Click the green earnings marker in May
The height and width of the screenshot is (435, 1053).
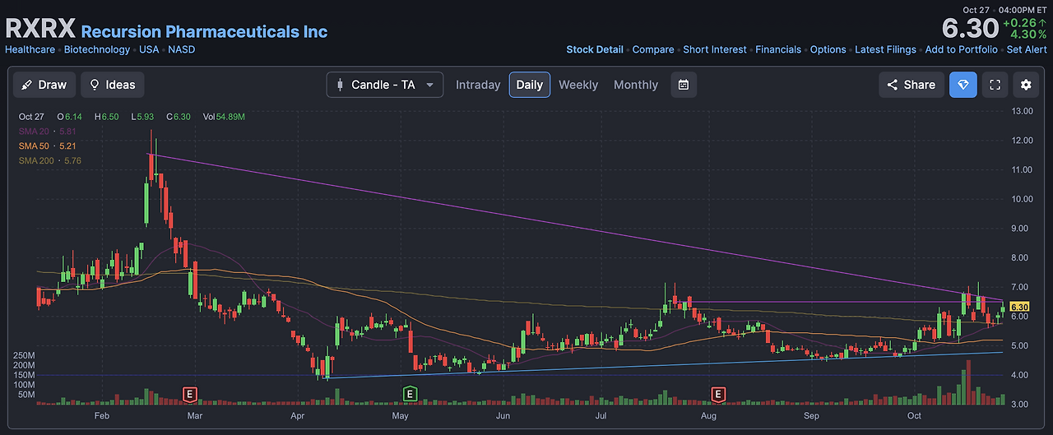[x=409, y=394]
